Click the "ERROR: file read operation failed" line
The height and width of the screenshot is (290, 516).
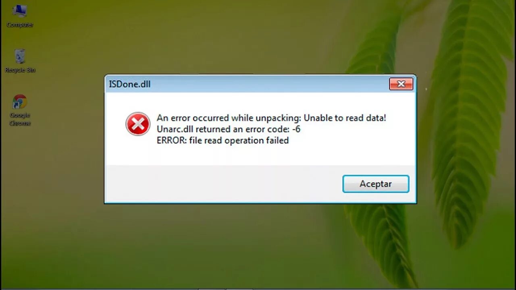pyautogui.click(x=223, y=141)
